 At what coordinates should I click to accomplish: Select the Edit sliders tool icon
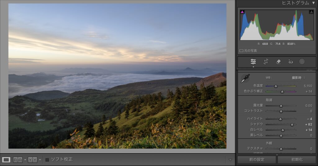point(253,62)
